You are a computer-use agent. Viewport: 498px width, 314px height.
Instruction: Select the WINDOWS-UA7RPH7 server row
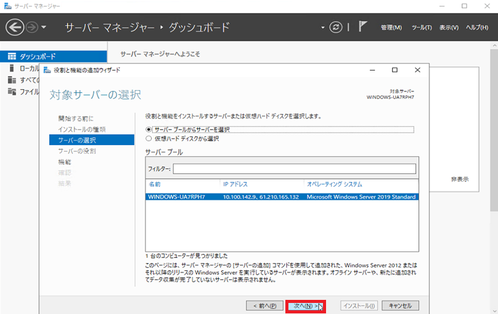tap(282, 197)
